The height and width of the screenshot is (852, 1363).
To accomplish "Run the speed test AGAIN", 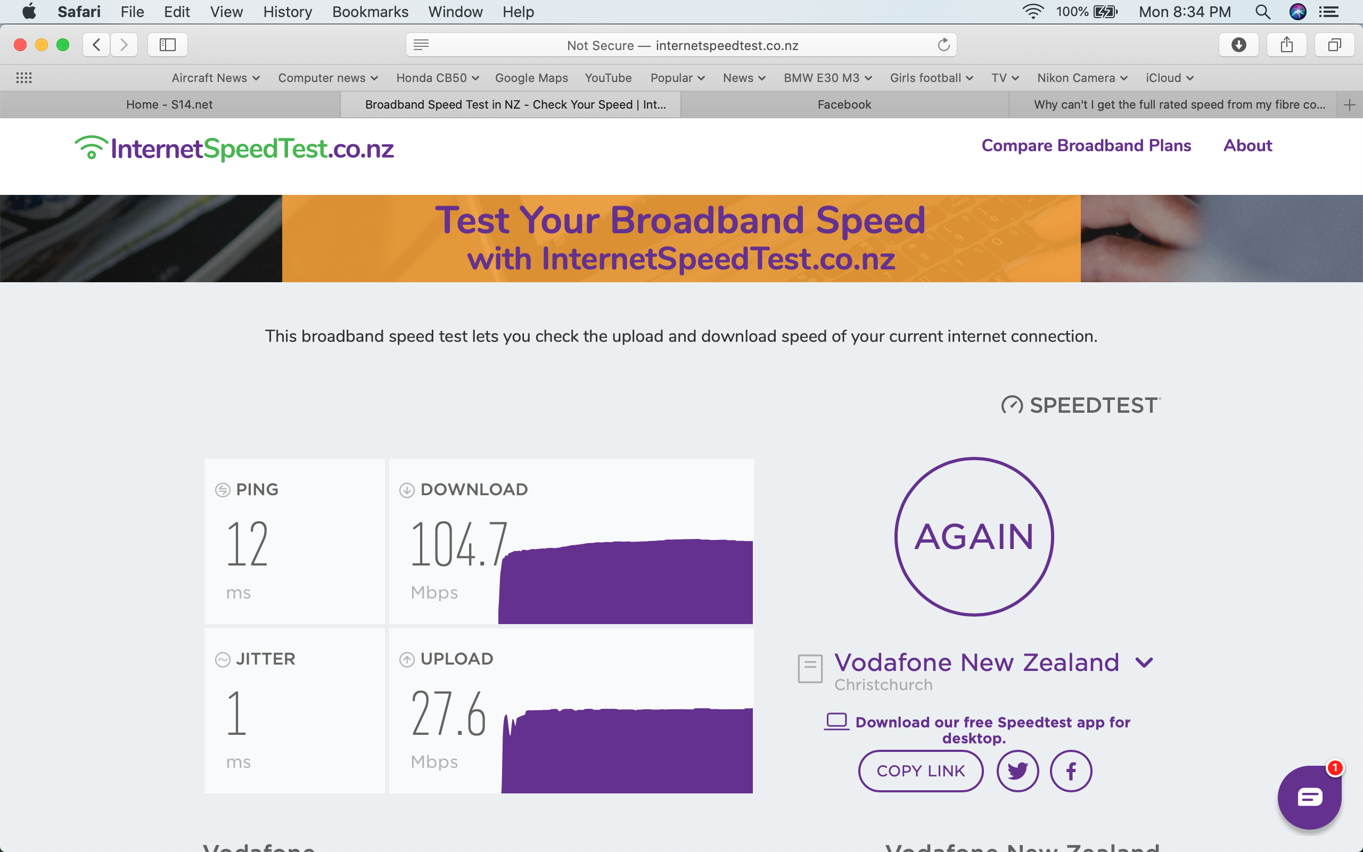I will (974, 536).
